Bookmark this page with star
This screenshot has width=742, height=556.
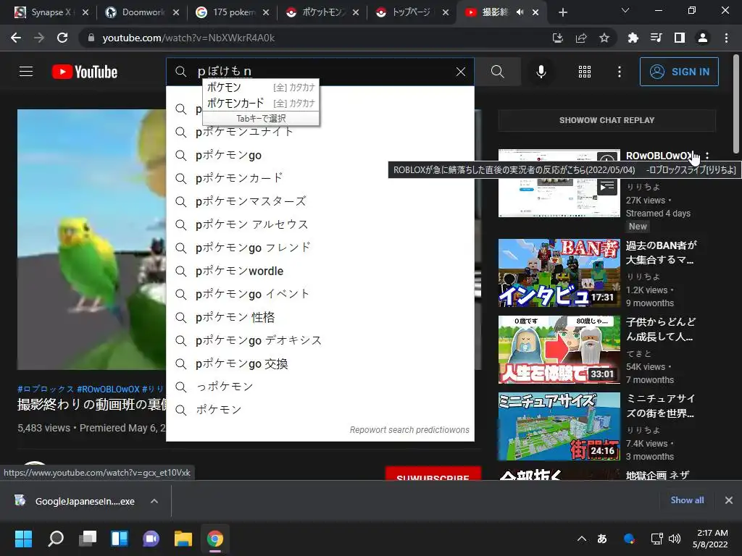coord(604,38)
